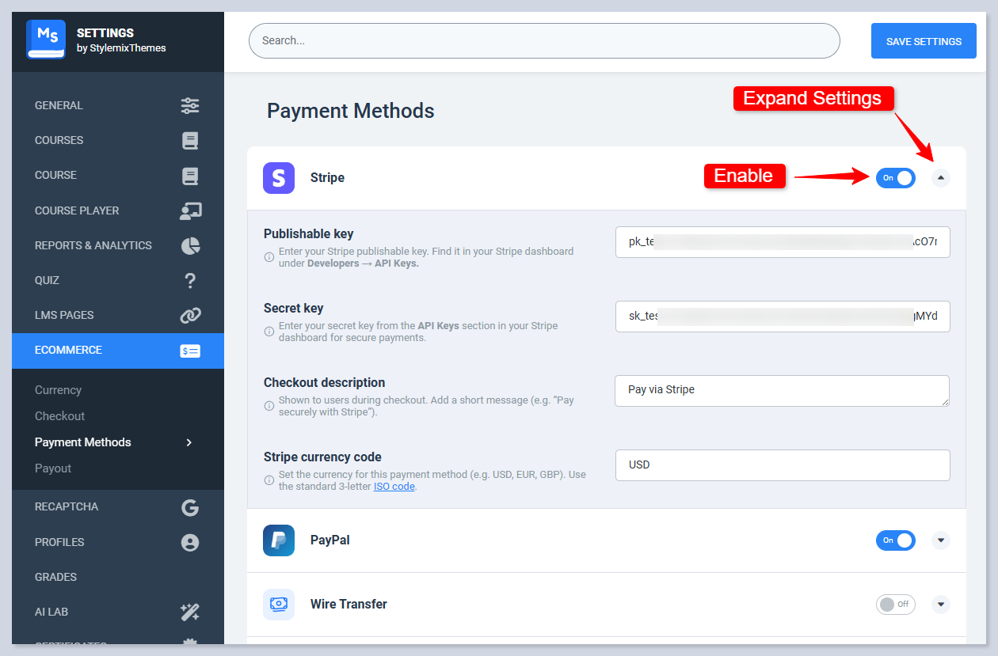Enable the Wire Transfer toggle
The width and height of the screenshot is (998, 656).
(895, 605)
